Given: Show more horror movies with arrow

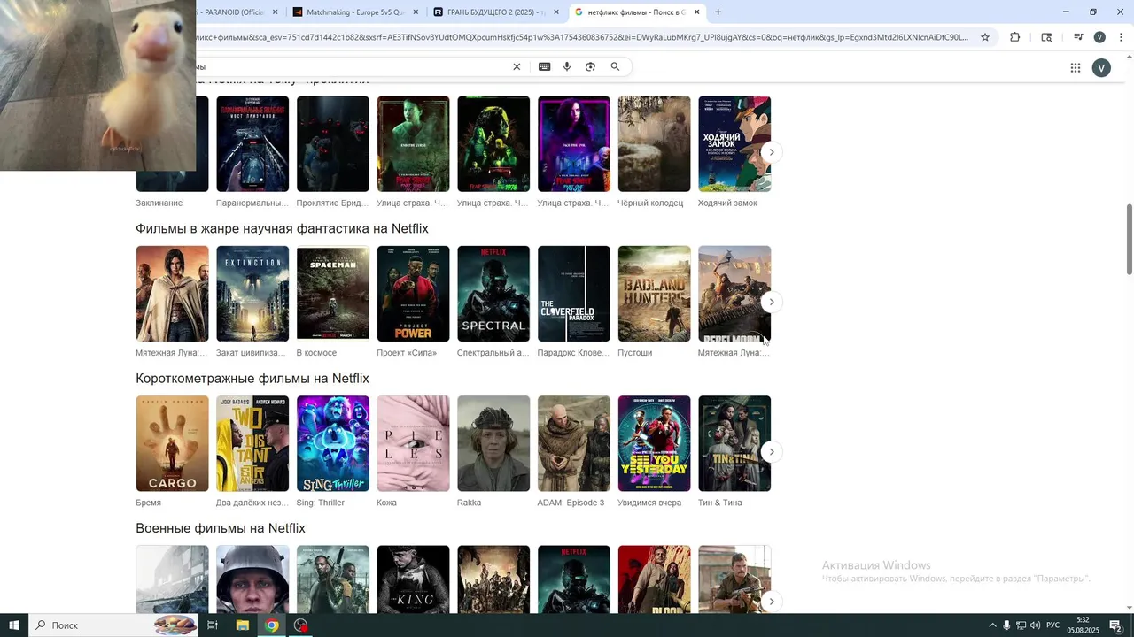Looking at the screenshot, I should (x=772, y=152).
